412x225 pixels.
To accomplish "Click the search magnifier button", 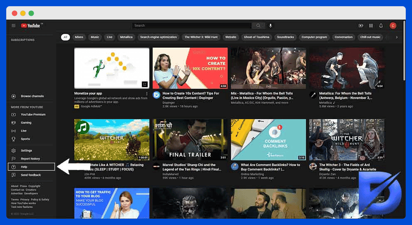I will [258, 25].
